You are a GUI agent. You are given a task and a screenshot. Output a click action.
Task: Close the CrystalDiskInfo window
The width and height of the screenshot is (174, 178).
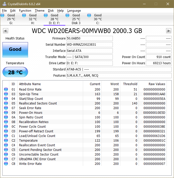(x=168, y=4)
